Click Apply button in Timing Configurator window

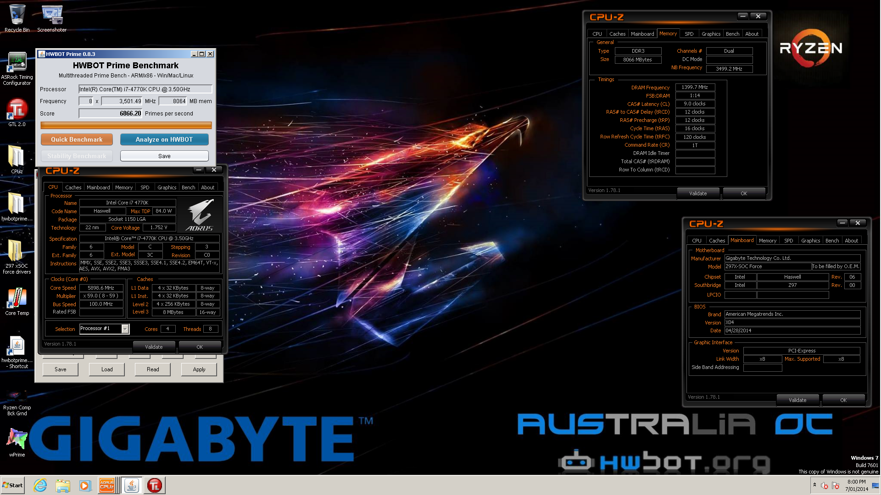click(199, 369)
